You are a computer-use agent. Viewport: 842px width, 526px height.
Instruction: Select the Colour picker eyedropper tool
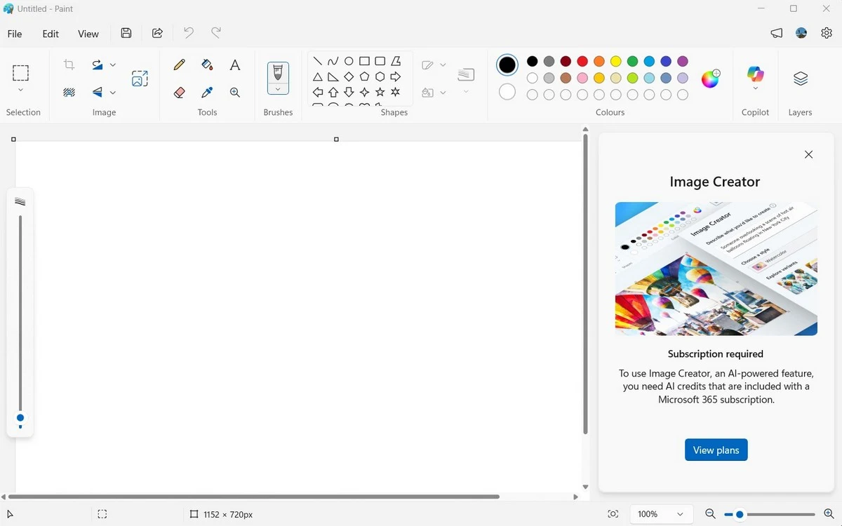[x=207, y=93]
